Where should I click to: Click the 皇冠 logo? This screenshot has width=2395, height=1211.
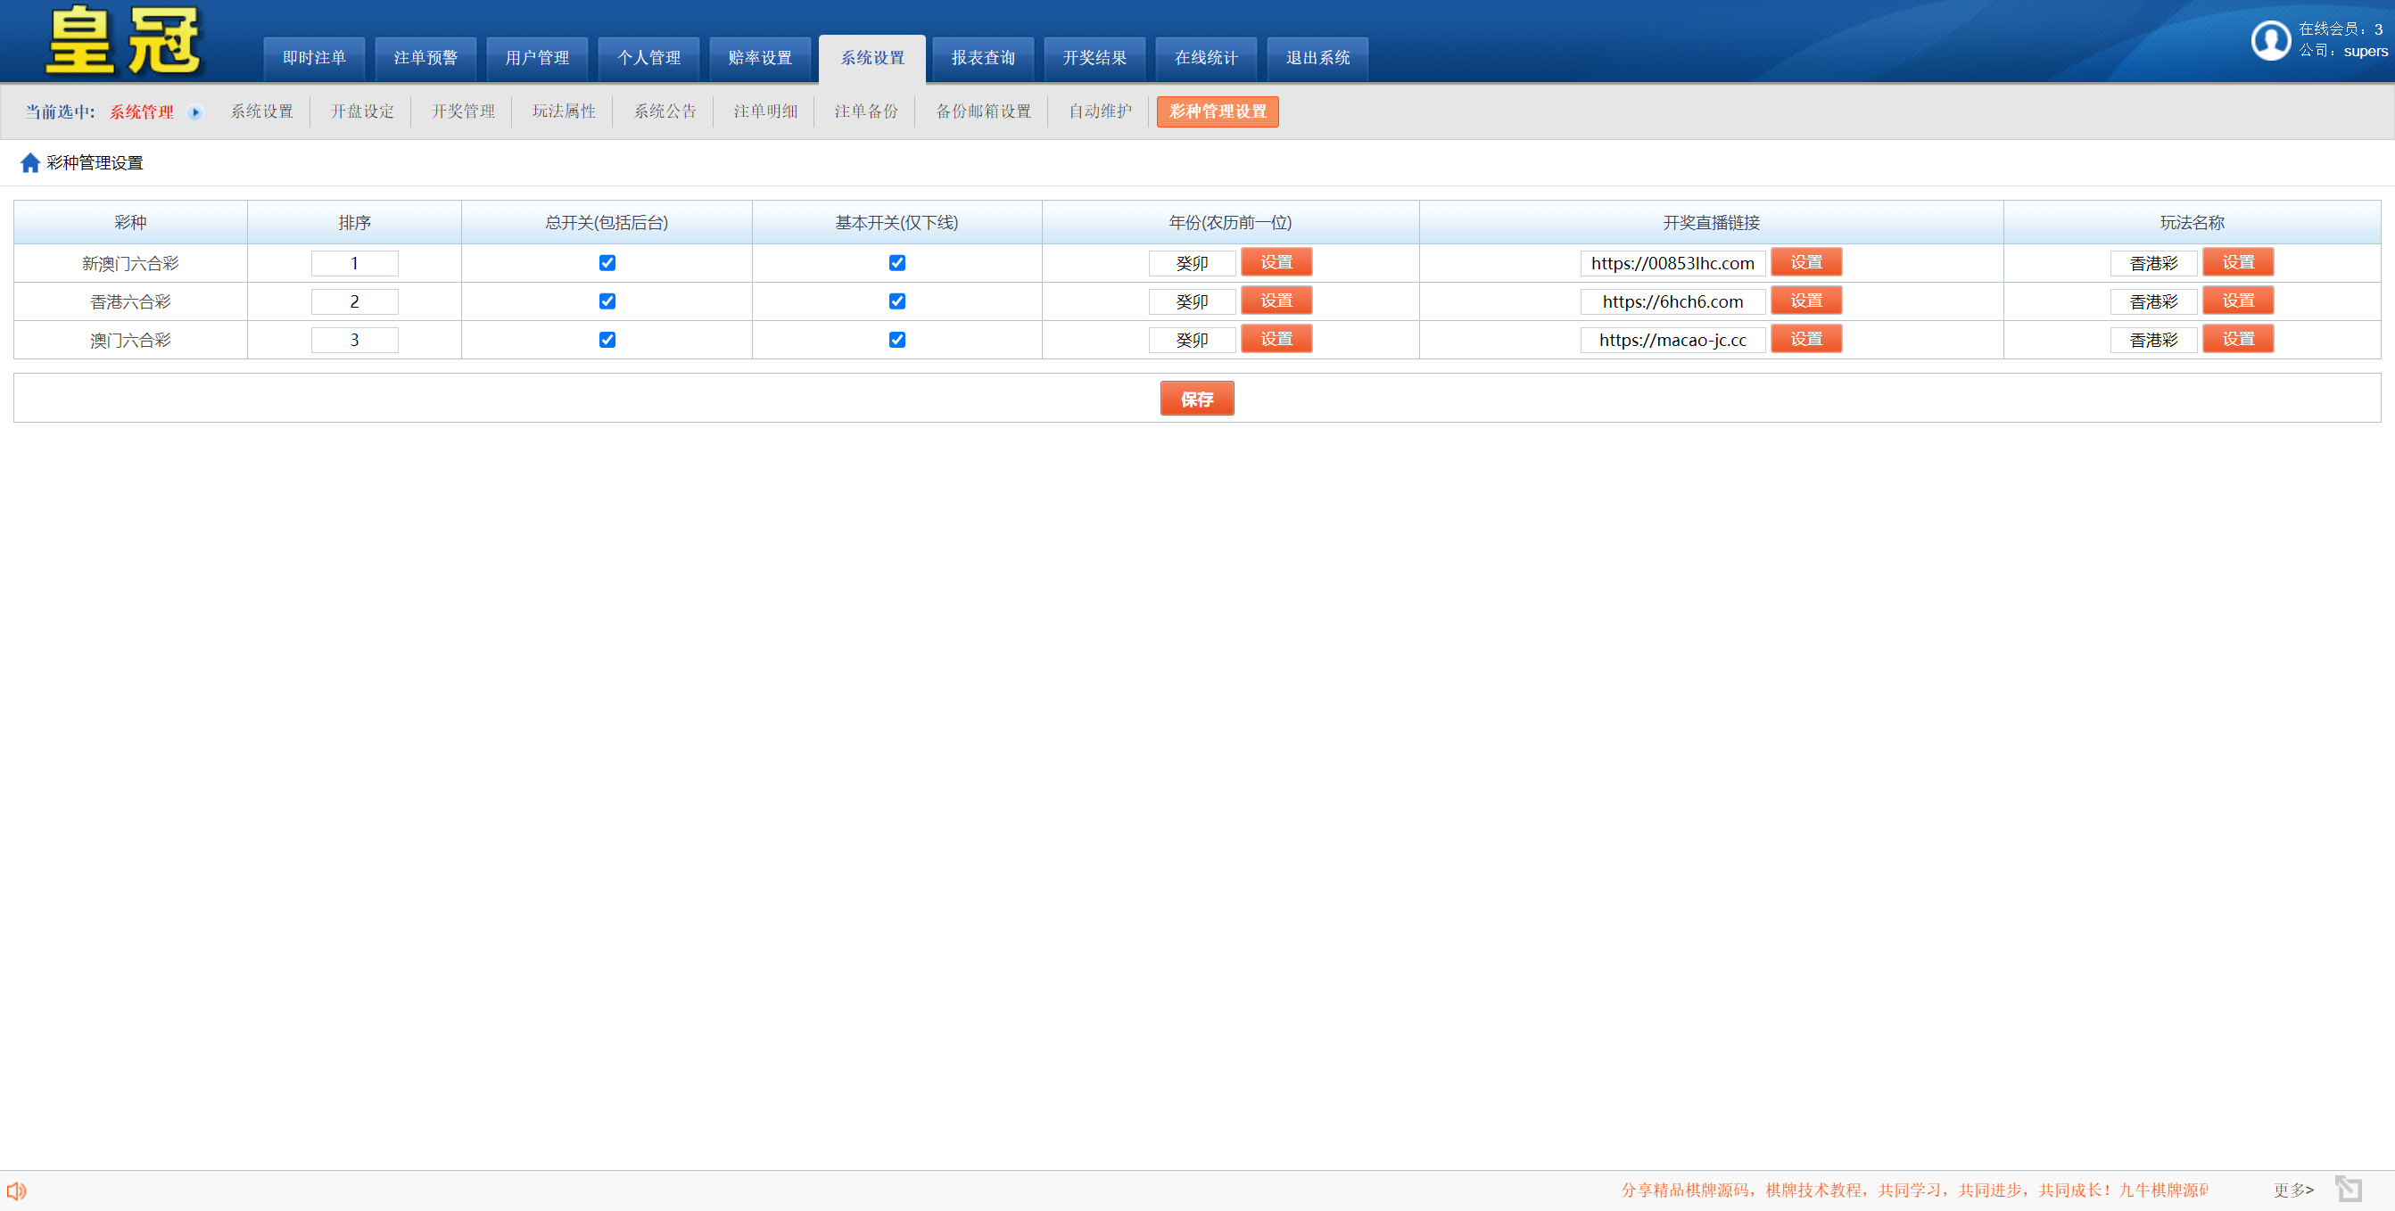(x=123, y=40)
